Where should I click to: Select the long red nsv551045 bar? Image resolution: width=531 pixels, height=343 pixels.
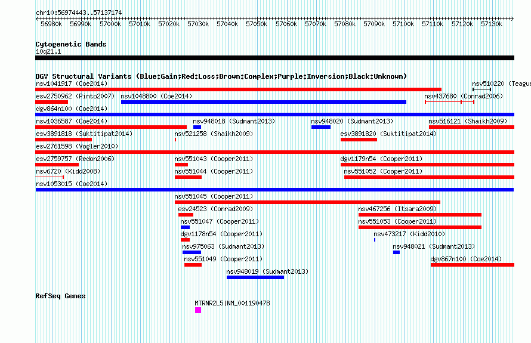point(307,202)
